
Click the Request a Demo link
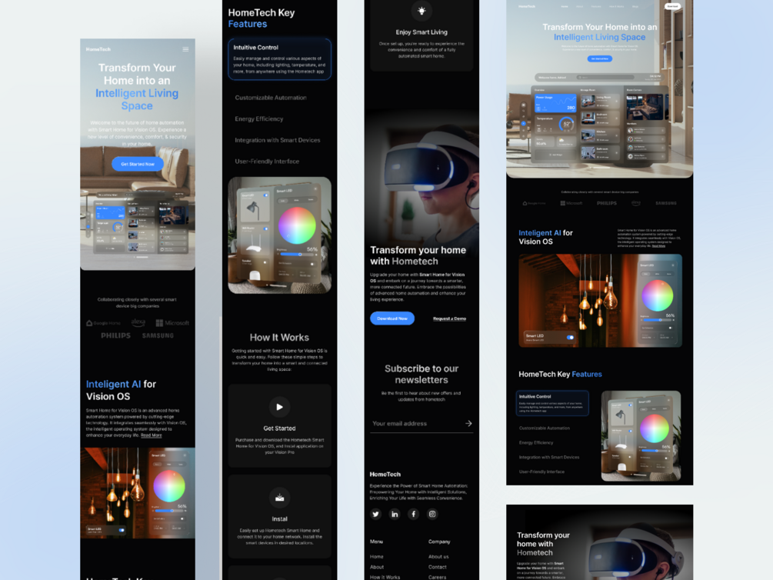(449, 318)
